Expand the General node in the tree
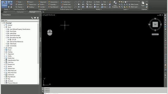 click(x=4, y=25)
